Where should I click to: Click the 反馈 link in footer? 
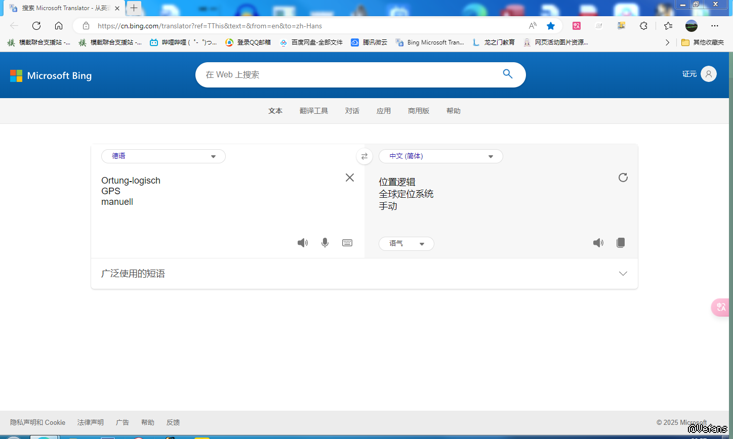click(173, 422)
